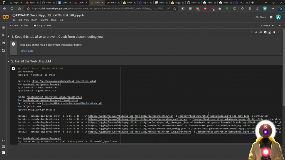Open the Files folder panel in sidebar
285x160 pixels.
click(3, 51)
